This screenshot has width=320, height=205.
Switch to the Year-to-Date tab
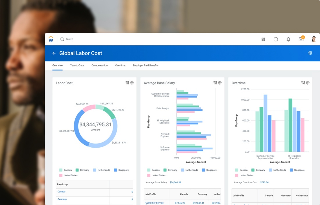77,66
